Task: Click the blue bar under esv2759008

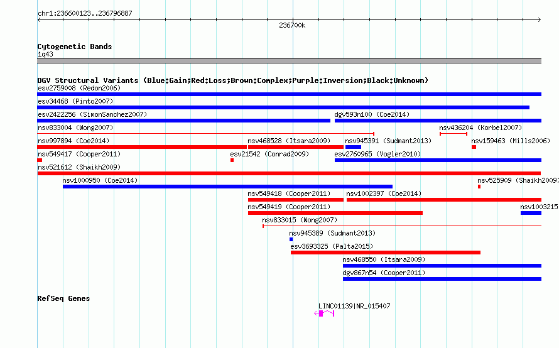Action: coord(289,94)
